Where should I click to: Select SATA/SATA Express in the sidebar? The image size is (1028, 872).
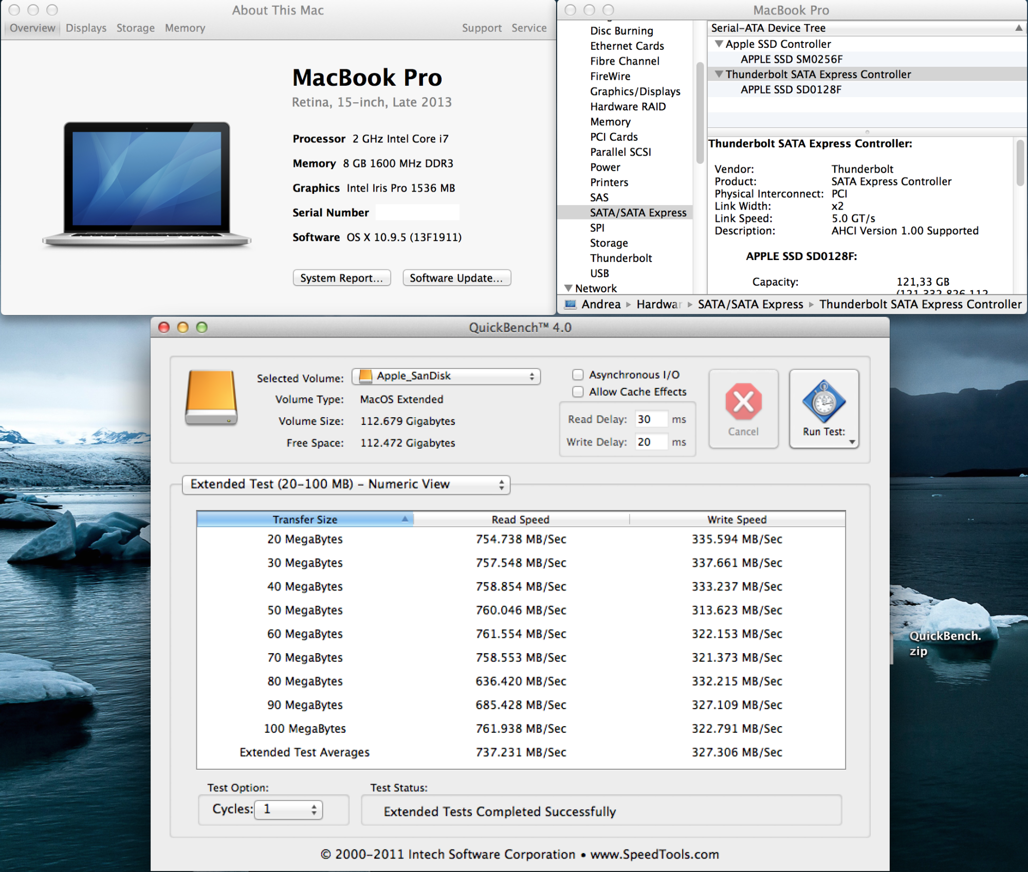click(x=625, y=213)
